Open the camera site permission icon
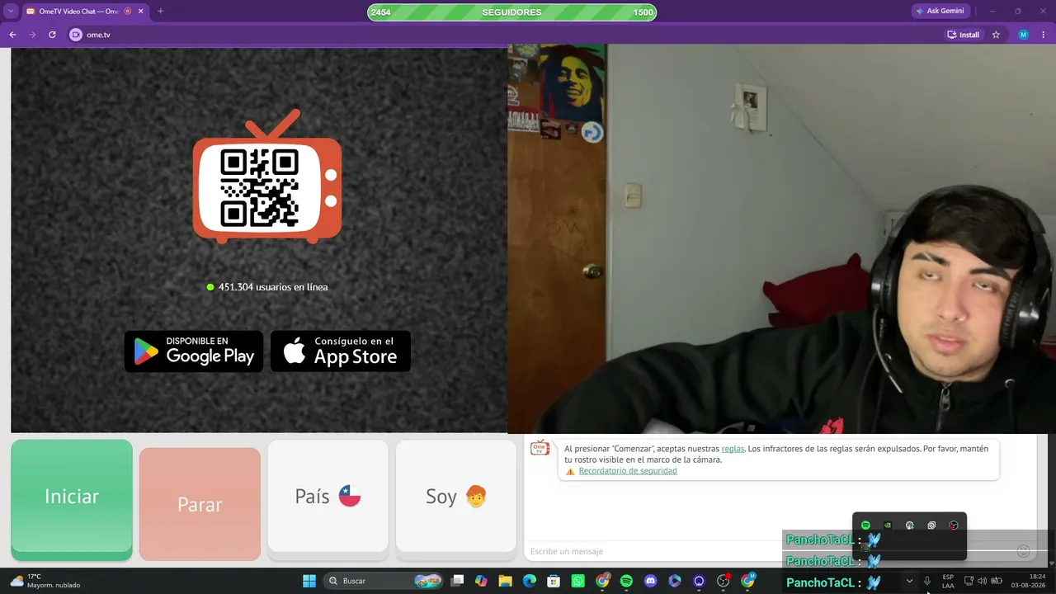 pyautogui.click(x=76, y=35)
